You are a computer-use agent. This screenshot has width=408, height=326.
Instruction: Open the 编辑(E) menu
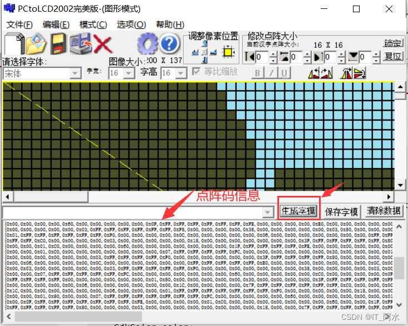56,24
